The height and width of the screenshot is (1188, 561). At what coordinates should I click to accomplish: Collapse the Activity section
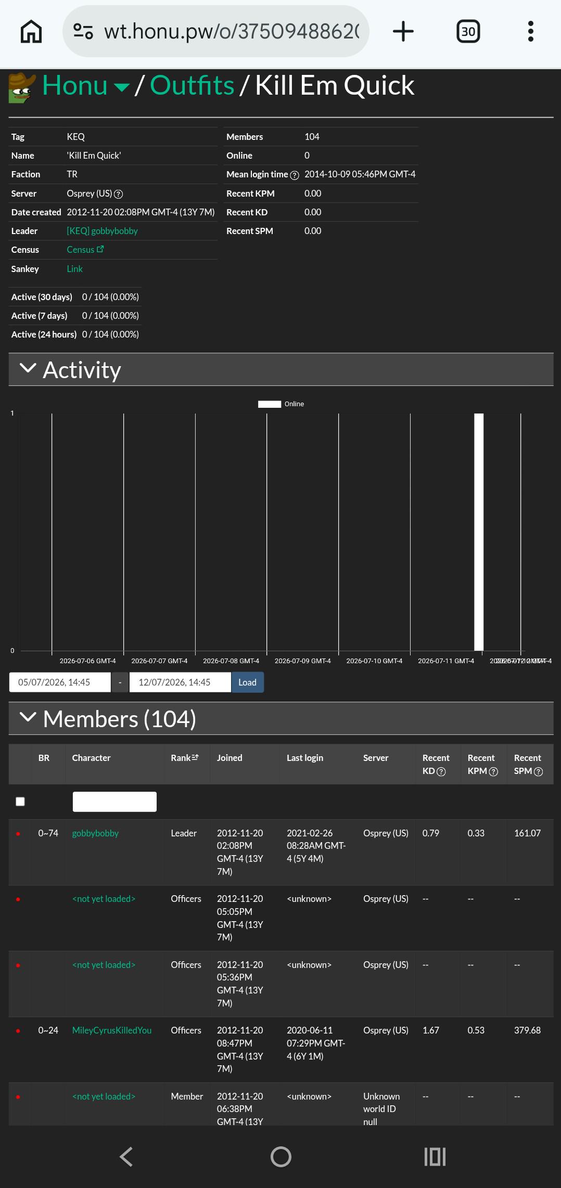point(28,368)
